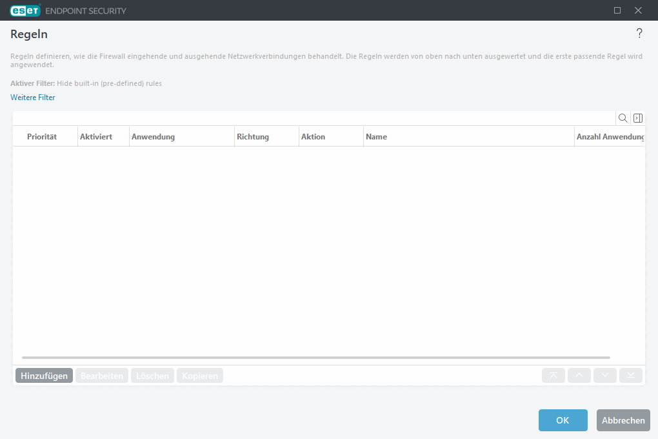Sort by the Priorität column header
The height and width of the screenshot is (439, 658).
coord(42,137)
